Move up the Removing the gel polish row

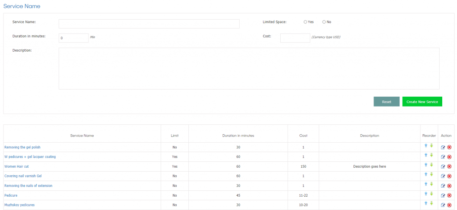(426, 146)
